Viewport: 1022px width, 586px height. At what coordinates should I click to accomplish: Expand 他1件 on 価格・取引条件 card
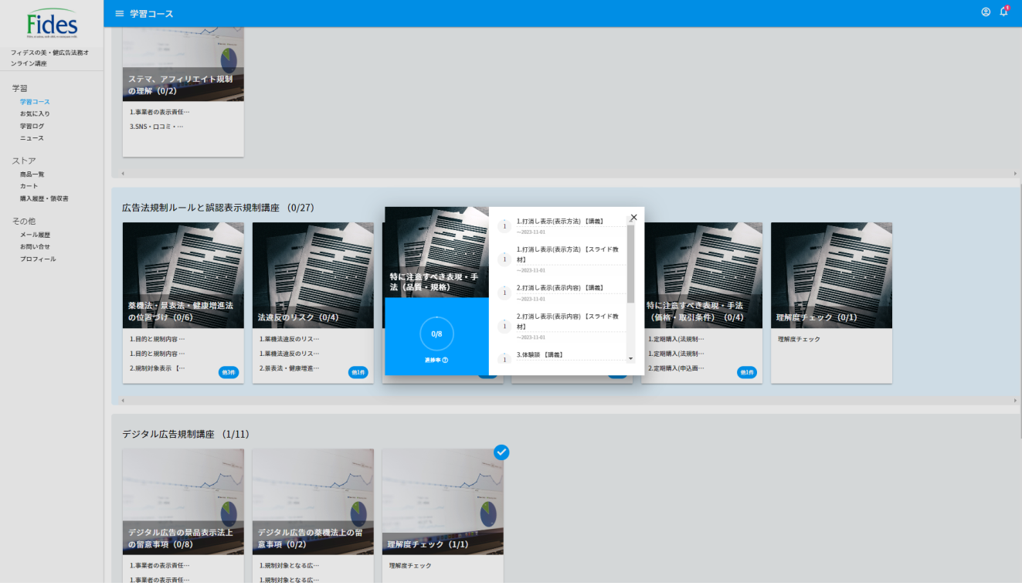[747, 372]
